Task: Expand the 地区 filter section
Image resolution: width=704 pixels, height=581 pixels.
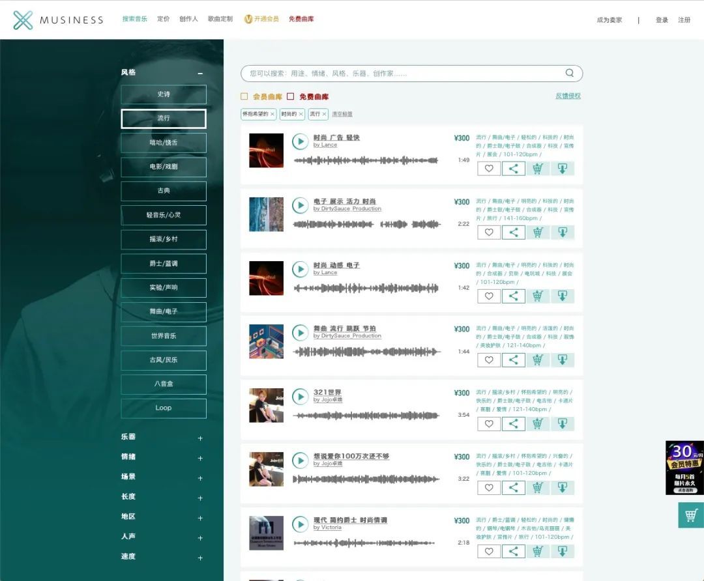Action: click(x=200, y=518)
